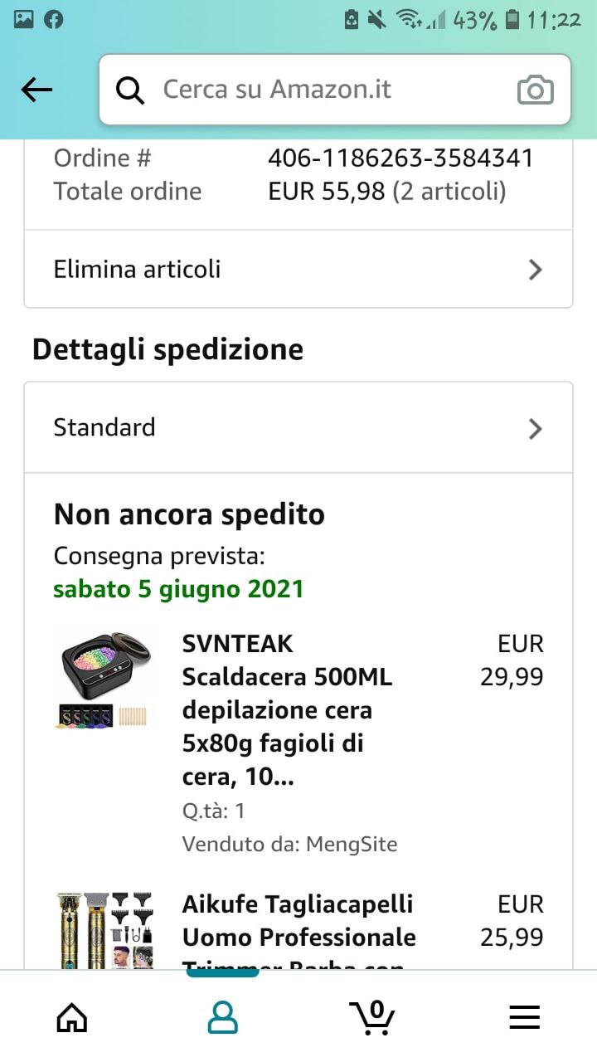The image size is (597, 1062).
Task: Tap the Facebook notification status icon
Action: 54,20
